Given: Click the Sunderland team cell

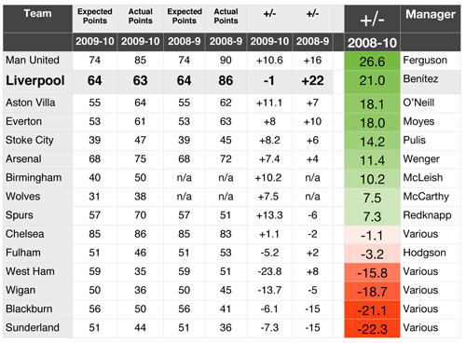Looking at the screenshot, I should (x=37, y=328).
